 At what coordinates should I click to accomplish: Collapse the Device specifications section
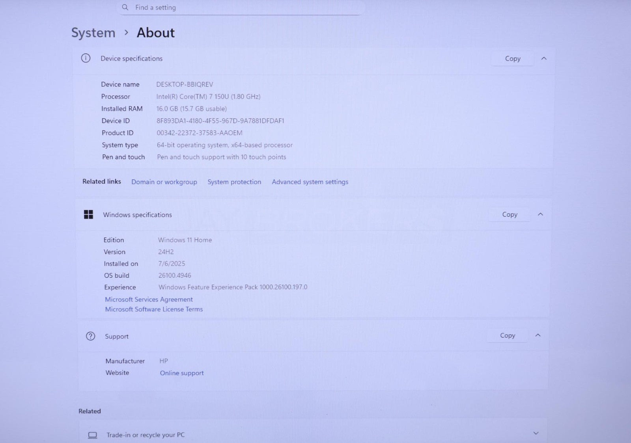[544, 58]
